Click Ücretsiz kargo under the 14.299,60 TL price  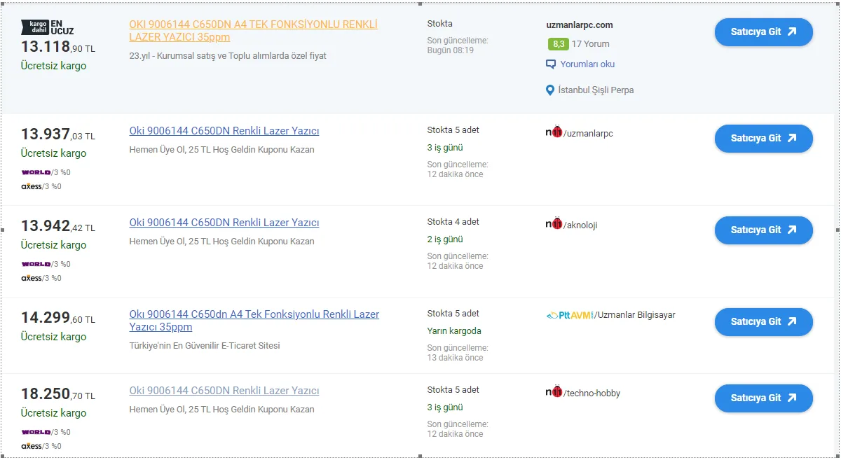click(54, 337)
